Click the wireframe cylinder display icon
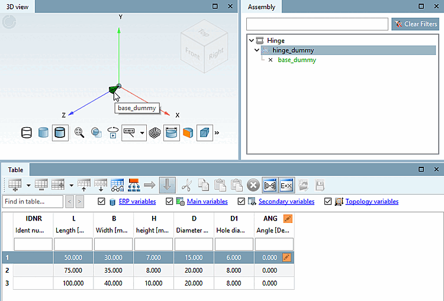 (27, 132)
